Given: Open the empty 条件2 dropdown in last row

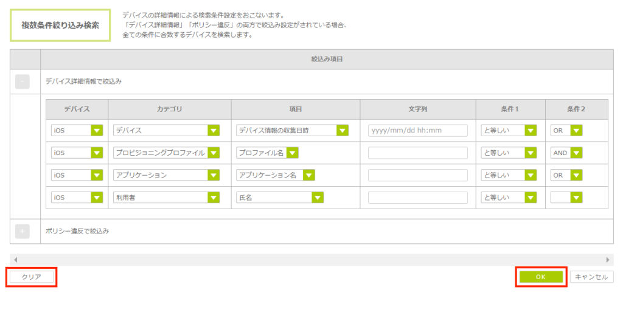Looking at the screenshot, I should pos(566,197).
